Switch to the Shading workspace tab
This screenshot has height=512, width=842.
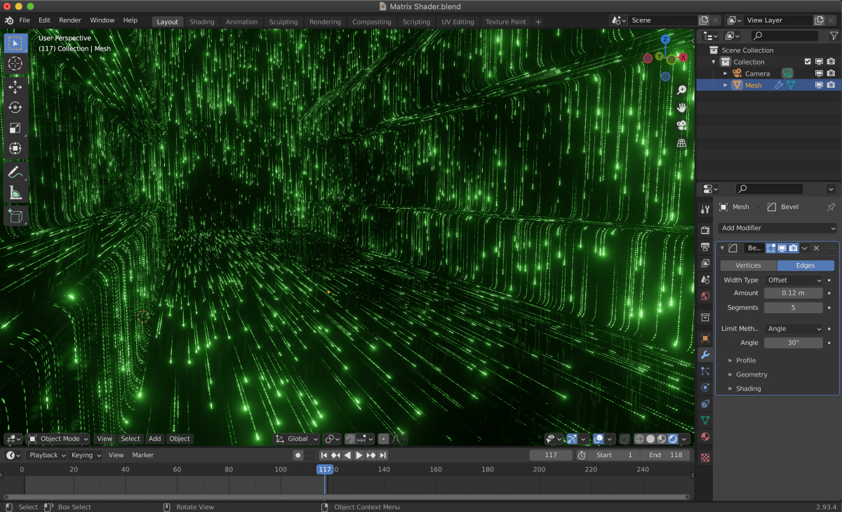(x=202, y=22)
